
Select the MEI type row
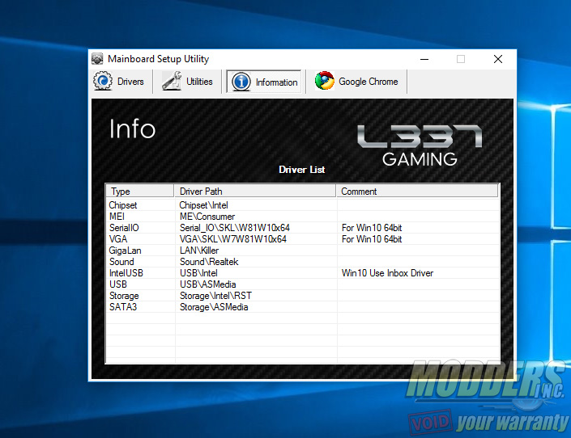[x=302, y=217]
